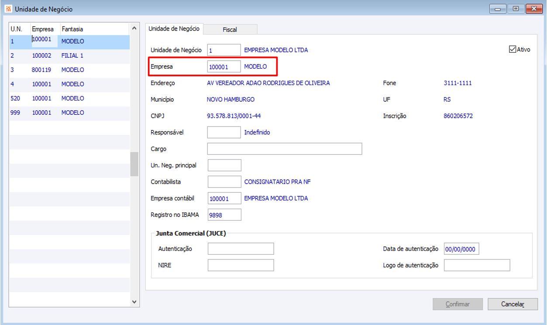Select list row U.N. 1 MODELO
This screenshot has width=547, height=325.
coord(69,42)
